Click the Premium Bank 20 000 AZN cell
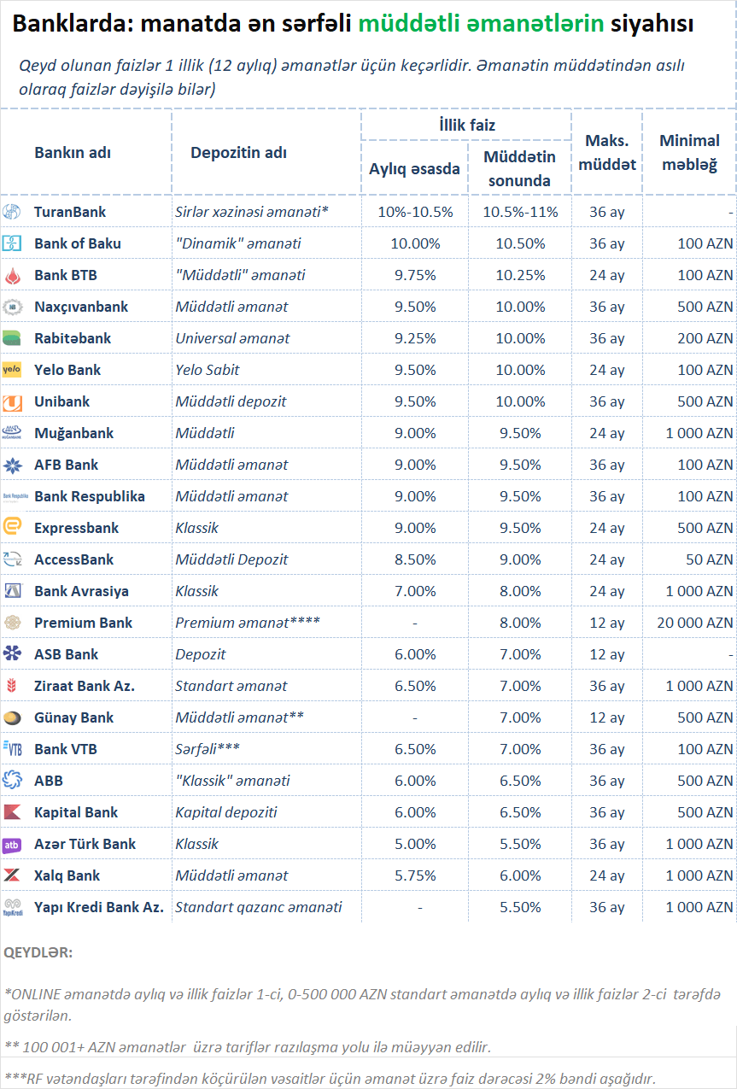Viewport: 737px width, 1089px height. (x=694, y=623)
